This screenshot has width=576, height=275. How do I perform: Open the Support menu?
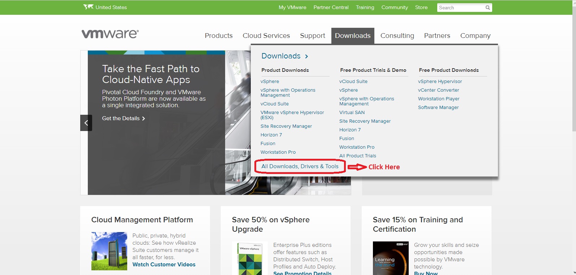313,36
